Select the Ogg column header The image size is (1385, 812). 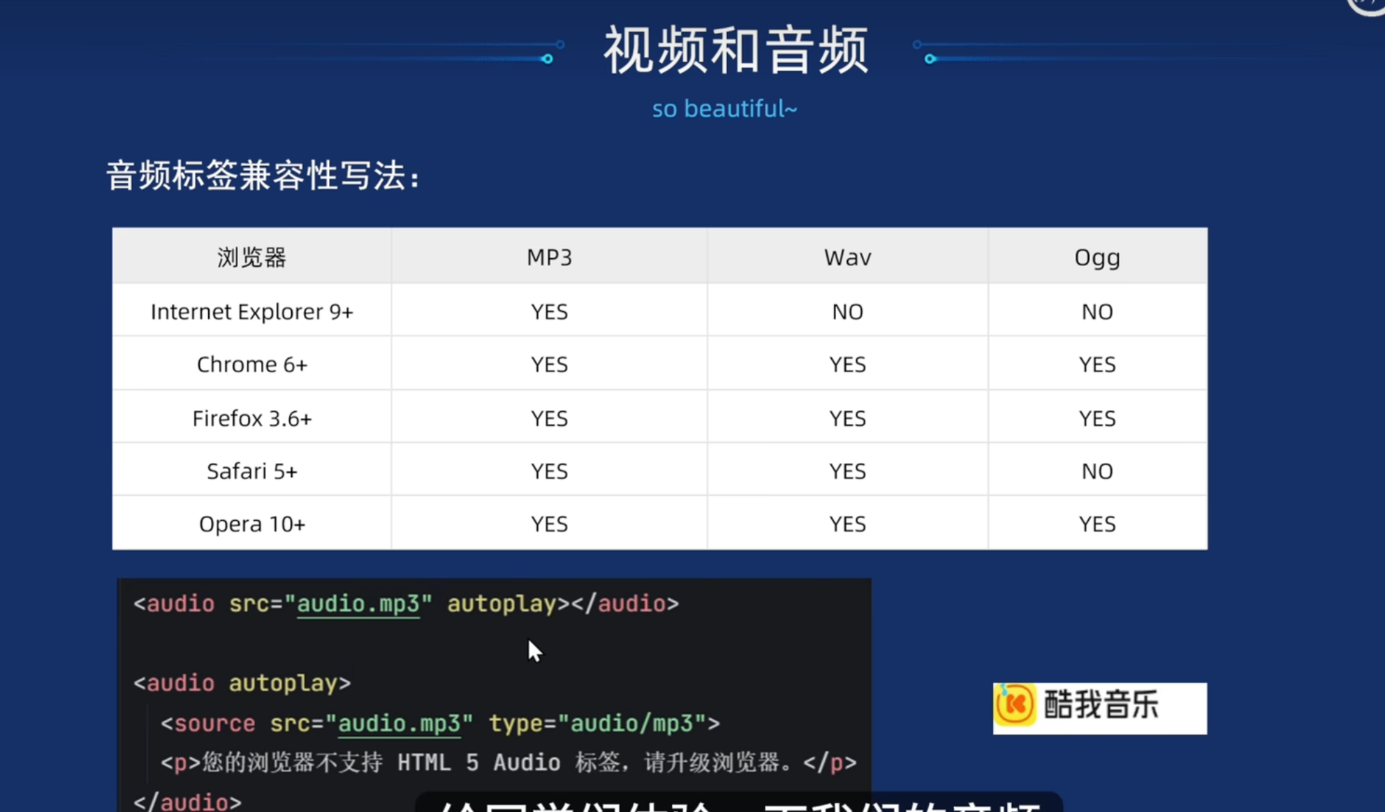pyautogui.click(x=1097, y=258)
